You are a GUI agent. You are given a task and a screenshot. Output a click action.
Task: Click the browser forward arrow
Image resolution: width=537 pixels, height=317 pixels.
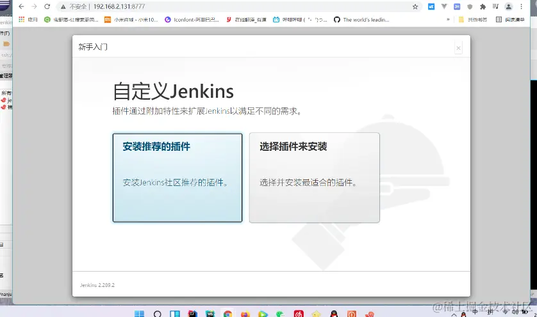click(34, 6)
